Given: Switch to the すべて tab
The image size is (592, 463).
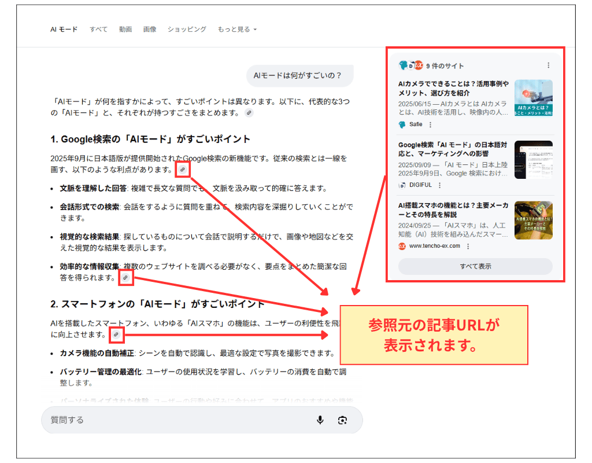Looking at the screenshot, I should point(98,30).
